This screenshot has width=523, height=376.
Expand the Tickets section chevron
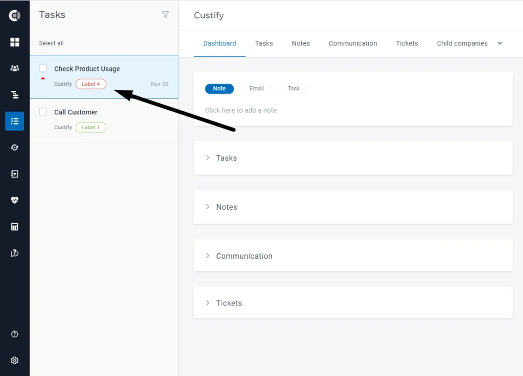[x=207, y=303]
